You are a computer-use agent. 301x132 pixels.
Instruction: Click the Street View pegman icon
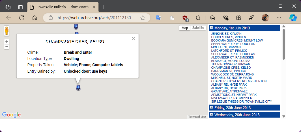pos(7,31)
